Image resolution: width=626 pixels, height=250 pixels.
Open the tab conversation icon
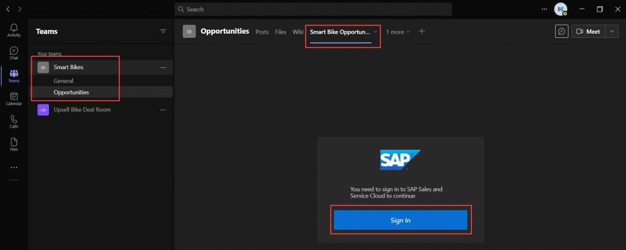[x=562, y=31]
